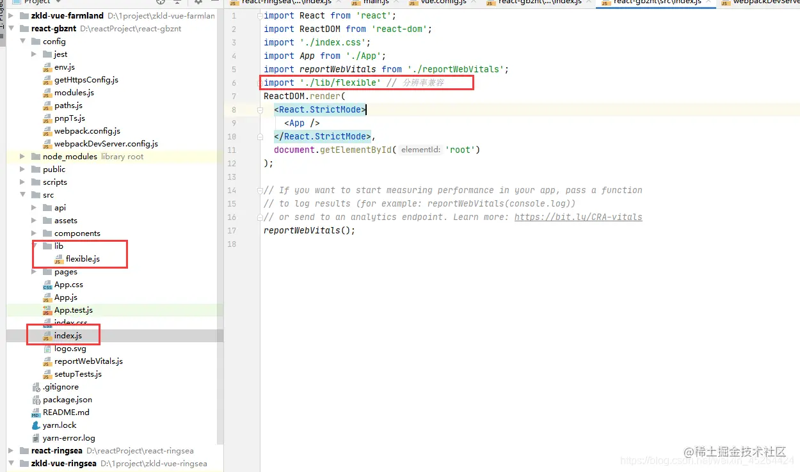Viewport: 800px width, 472px height.
Task: Click the JS icon beside env.js
Action: [47, 67]
